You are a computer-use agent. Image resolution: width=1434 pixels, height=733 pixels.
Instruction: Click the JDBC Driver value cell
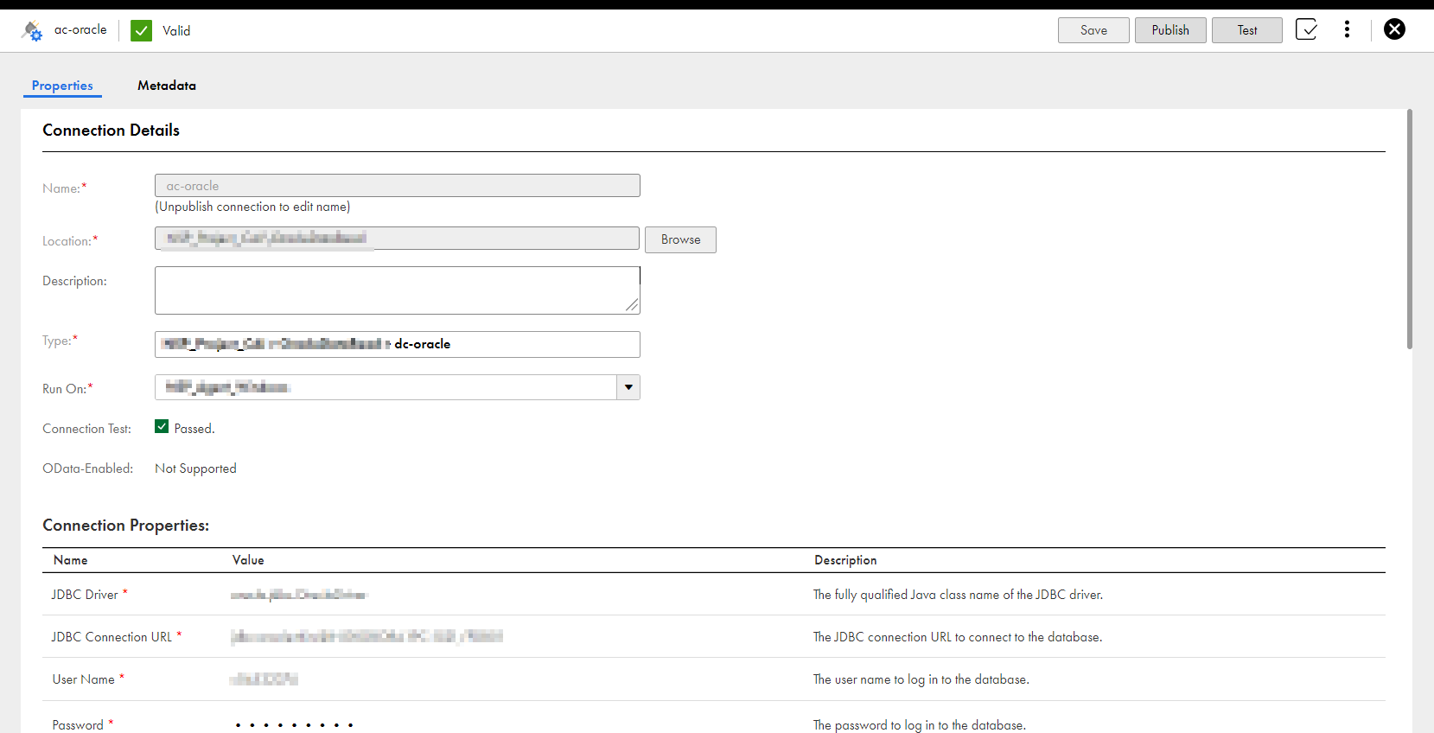(x=299, y=595)
